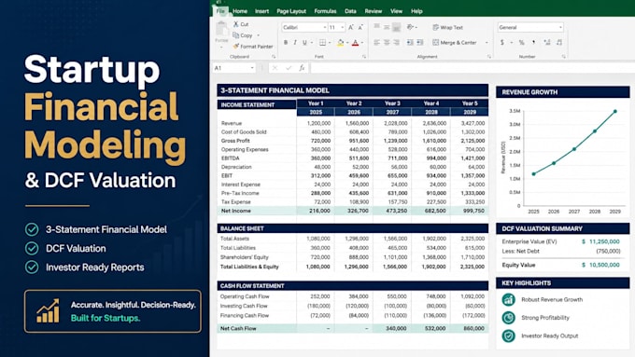Switch to the Review tab

click(373, 11)
